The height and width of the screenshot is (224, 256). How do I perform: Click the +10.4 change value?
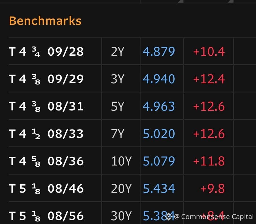(209, 52)
